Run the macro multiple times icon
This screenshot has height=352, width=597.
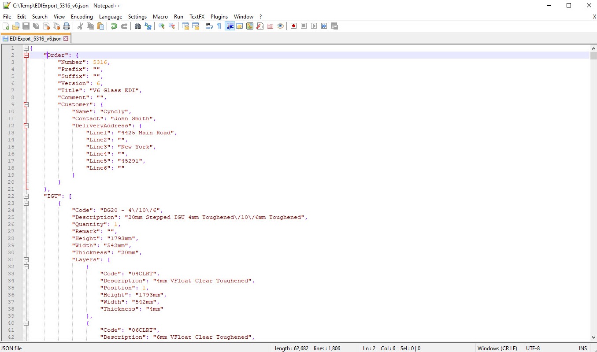coord(324,26)
